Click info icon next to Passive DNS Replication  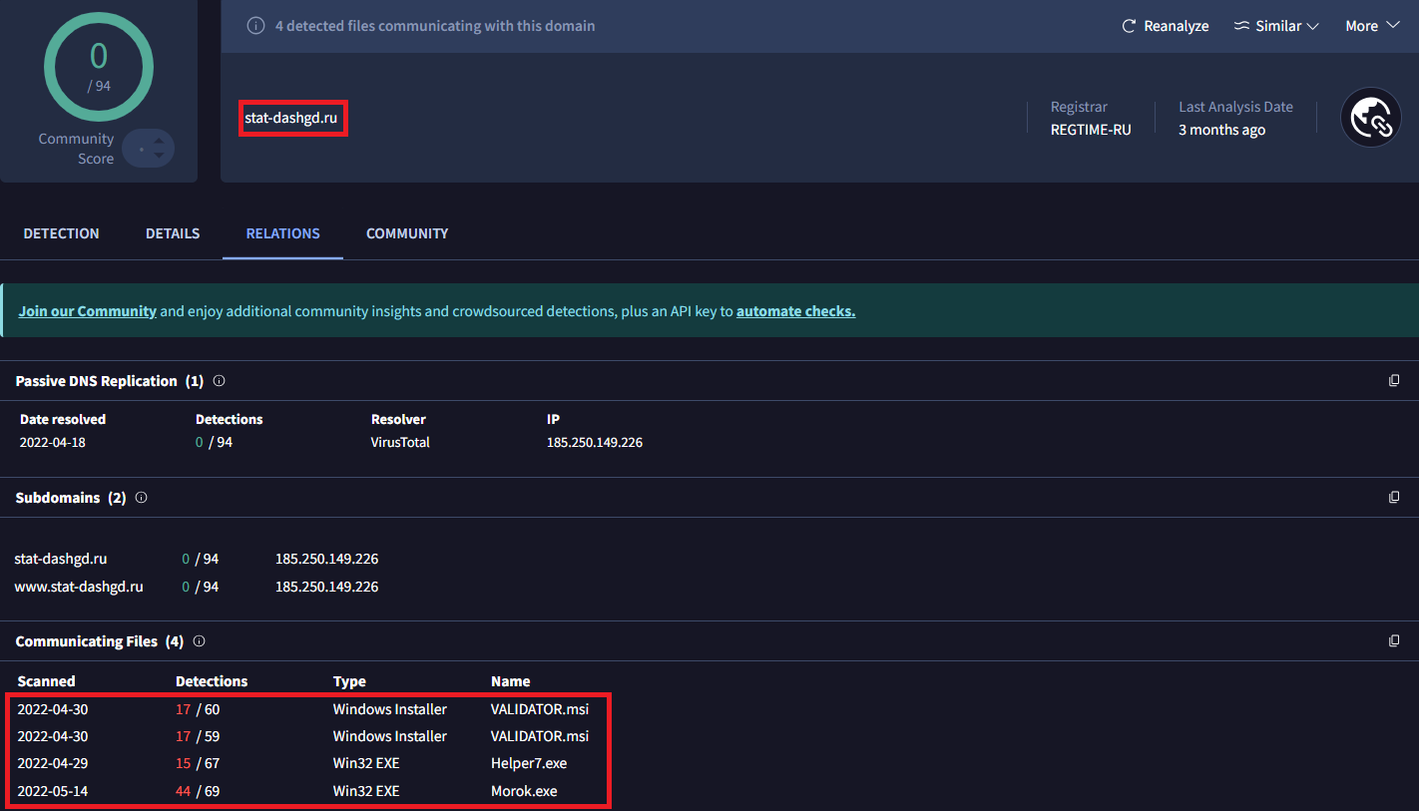click(x=220, y=381)
